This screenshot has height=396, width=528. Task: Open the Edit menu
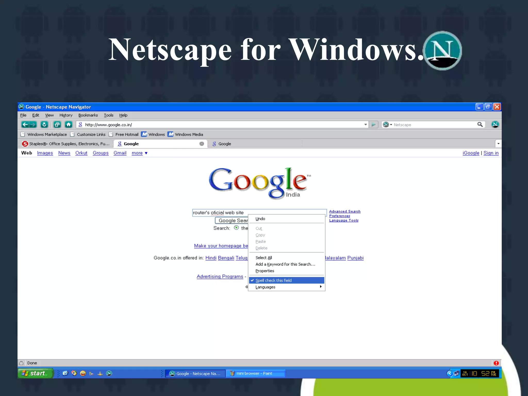[x=36, y=115]
